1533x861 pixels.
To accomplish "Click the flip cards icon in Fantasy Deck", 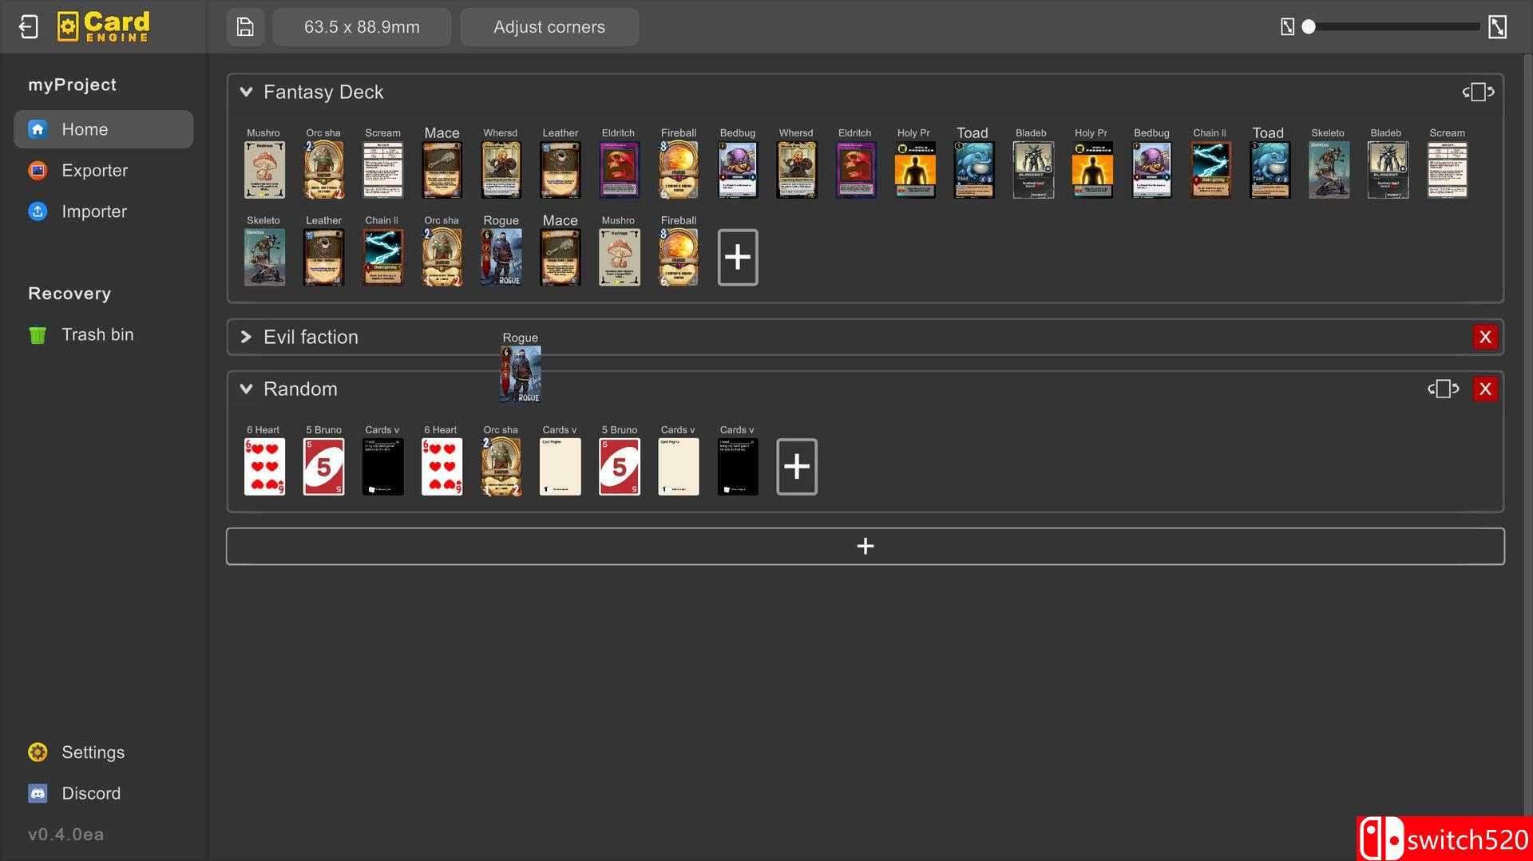I will point(1478,93).
